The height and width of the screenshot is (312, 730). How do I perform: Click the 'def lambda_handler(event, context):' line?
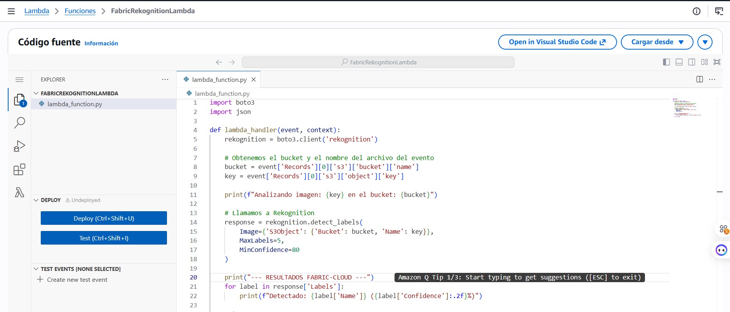pos(275,130)
